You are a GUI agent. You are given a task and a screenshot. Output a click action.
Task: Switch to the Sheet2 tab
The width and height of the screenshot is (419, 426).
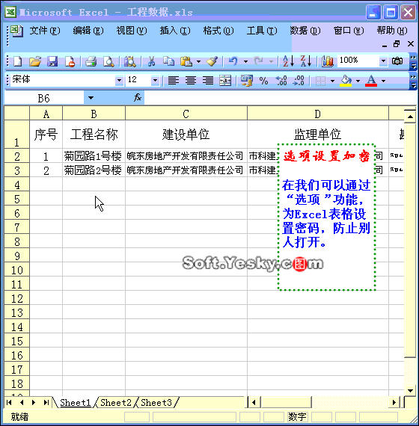coord(116,402)
